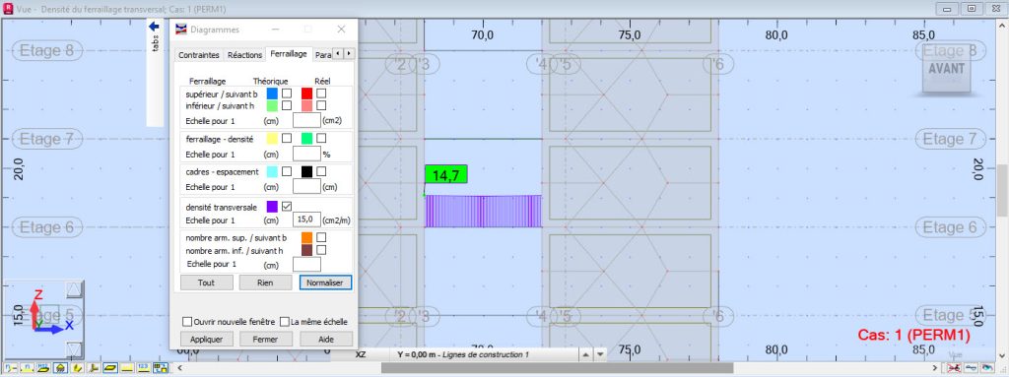Uncheck the densité transversale checkbox

[287, 206]
